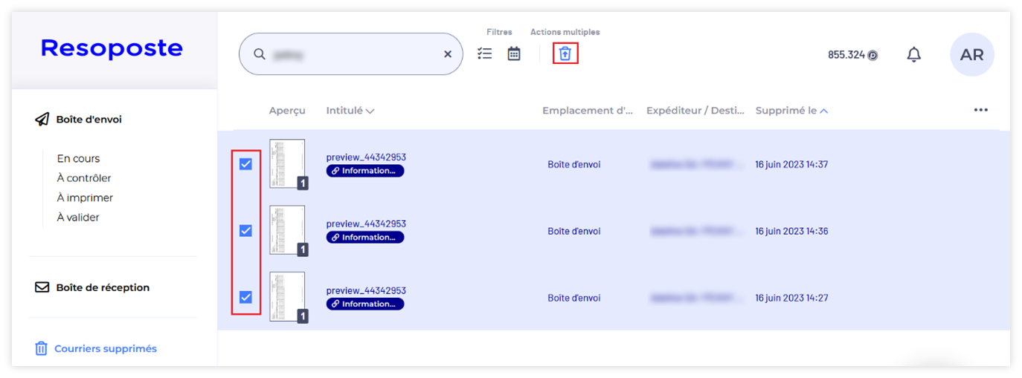1022x378 pixels.
Task: Clear the search field with X
Action: tap(448, 54)
